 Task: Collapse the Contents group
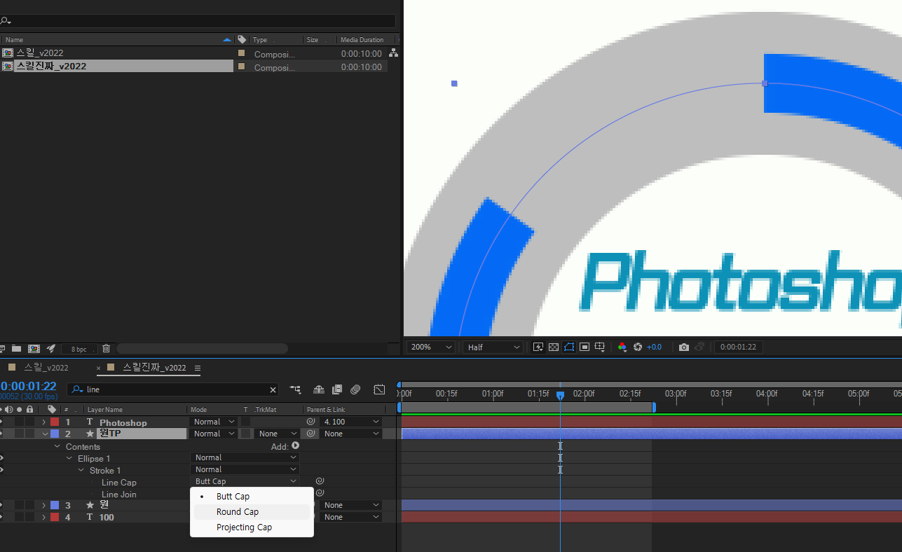pyautogui.click(x=57, y=447)
